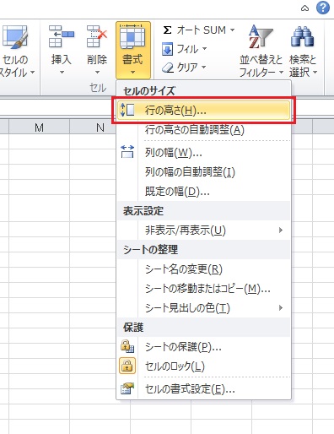Click the 検索と選択 binoculars icon
The height and width of the screenshot is (434, 334).
(302, 36)
